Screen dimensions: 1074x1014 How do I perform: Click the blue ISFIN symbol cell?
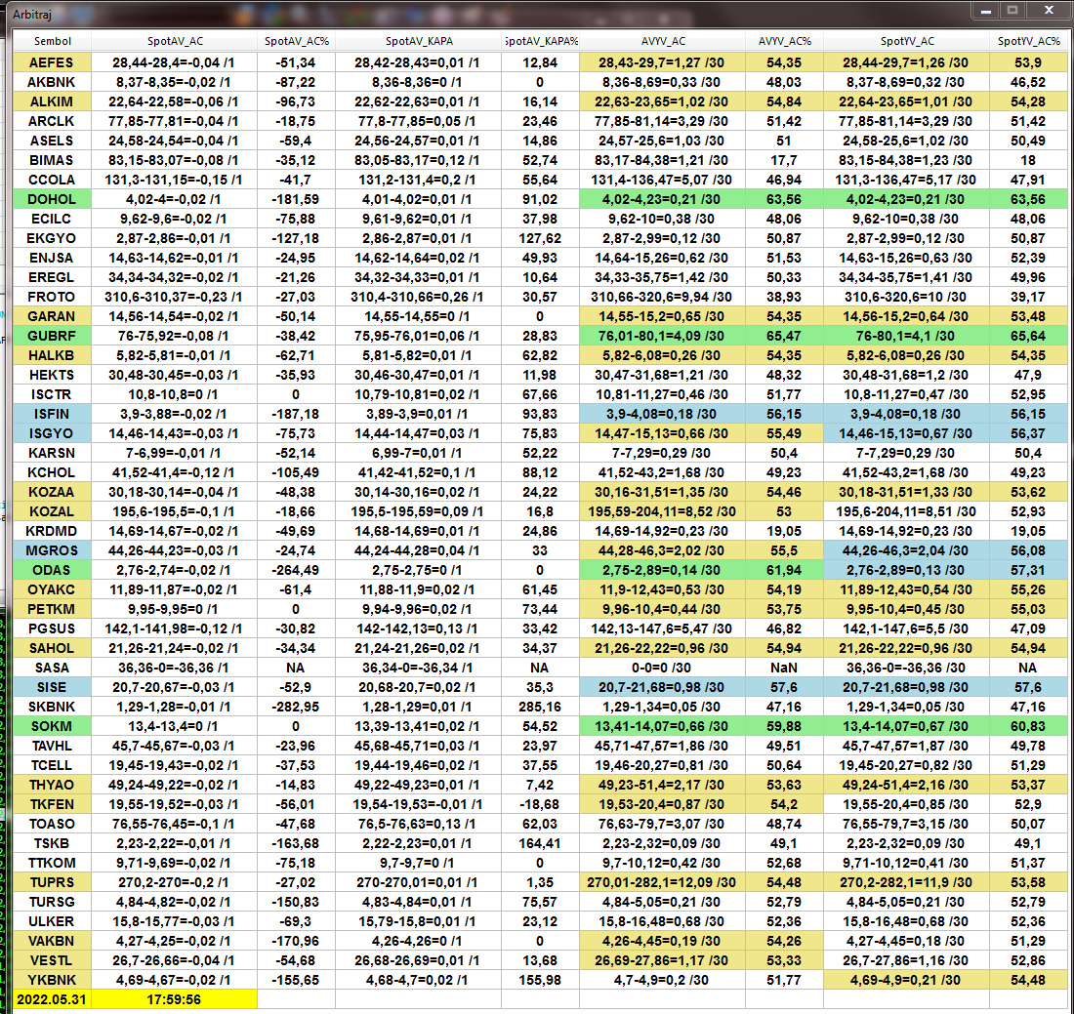52,414
